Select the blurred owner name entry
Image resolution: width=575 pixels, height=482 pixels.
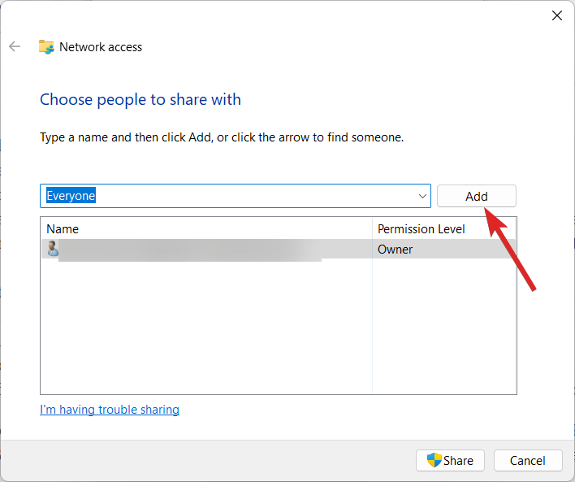click(187, 250)
